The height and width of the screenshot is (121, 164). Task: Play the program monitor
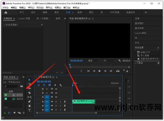pyautogui.click(x=100, y=71)
